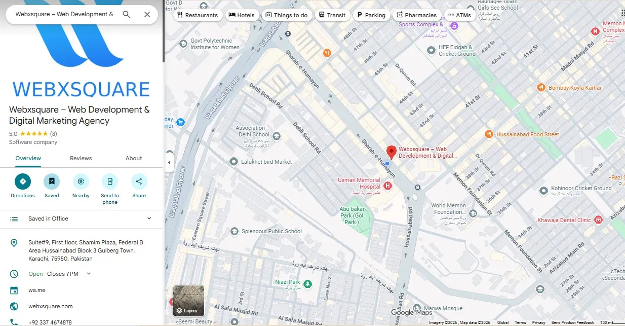Viewport: 625px width, 326px height.
Task: Click Abu bakar Park (Gol Park) label
Action: [351, 215]
